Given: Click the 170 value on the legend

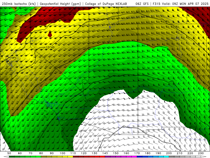Looking at the screenshot, I should (137, 153).
